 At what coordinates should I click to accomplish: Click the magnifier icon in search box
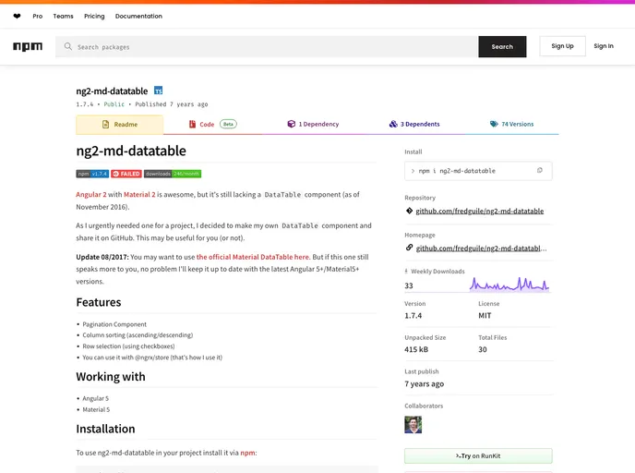tap(68, 46)
